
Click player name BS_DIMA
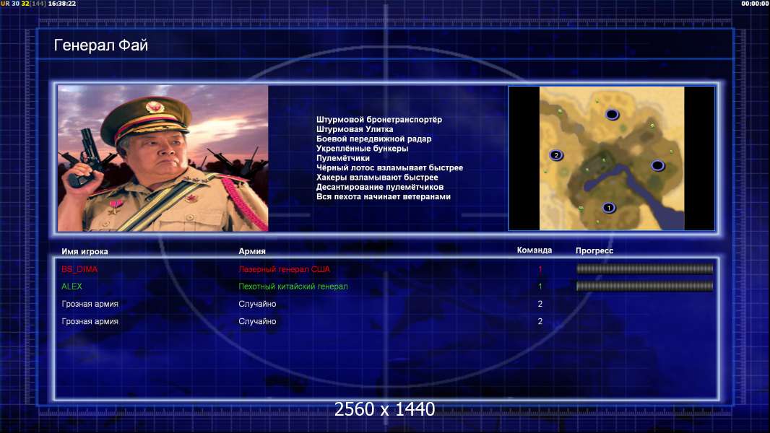click(79, 269)
